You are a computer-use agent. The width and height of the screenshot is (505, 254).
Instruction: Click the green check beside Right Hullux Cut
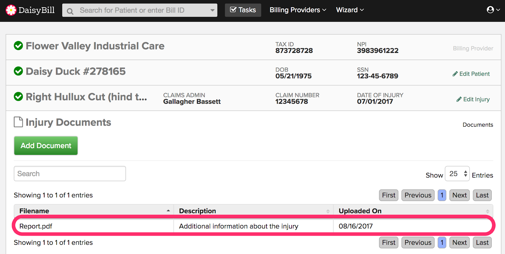(18, 96)
